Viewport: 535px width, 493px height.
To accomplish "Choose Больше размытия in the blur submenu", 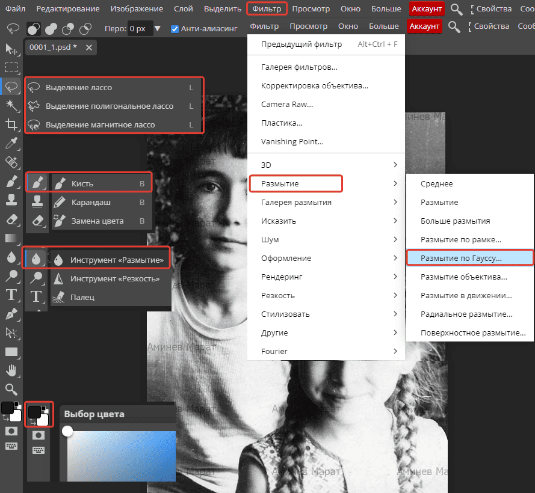I will coord(470,221).
